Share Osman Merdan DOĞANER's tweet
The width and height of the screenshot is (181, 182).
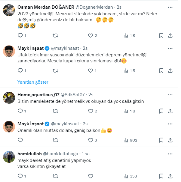[x=170, y=36]
